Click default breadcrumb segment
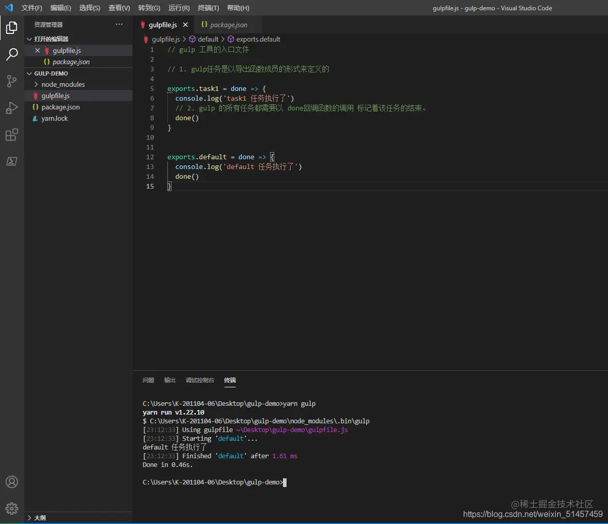 (208, 39)
